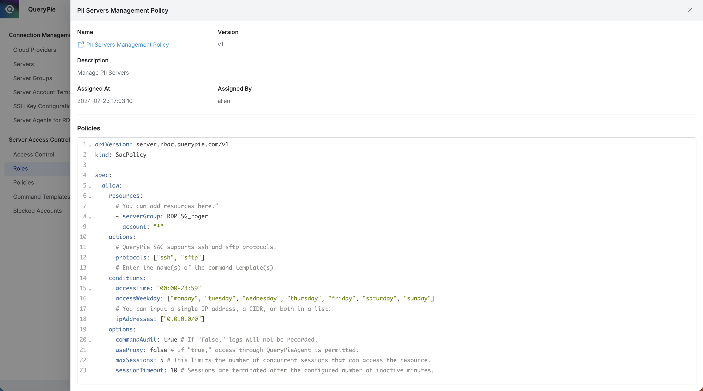This screenshot has height=391, width=703.
Task: Click the 'spec:' code line
Action: pos(103,175)
